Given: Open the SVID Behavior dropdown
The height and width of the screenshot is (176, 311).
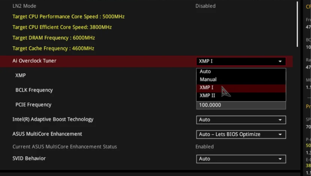Looking at the screenshot, I should coord(241,159).
